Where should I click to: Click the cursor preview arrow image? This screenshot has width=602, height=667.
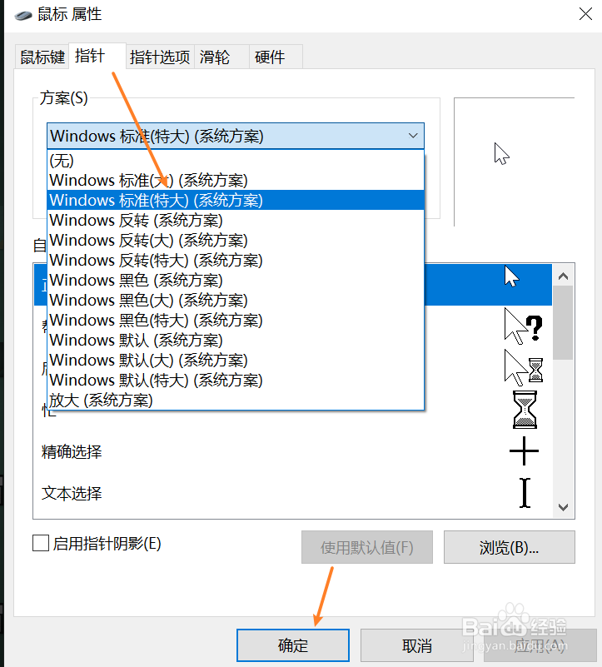click(x=501, y=153)
